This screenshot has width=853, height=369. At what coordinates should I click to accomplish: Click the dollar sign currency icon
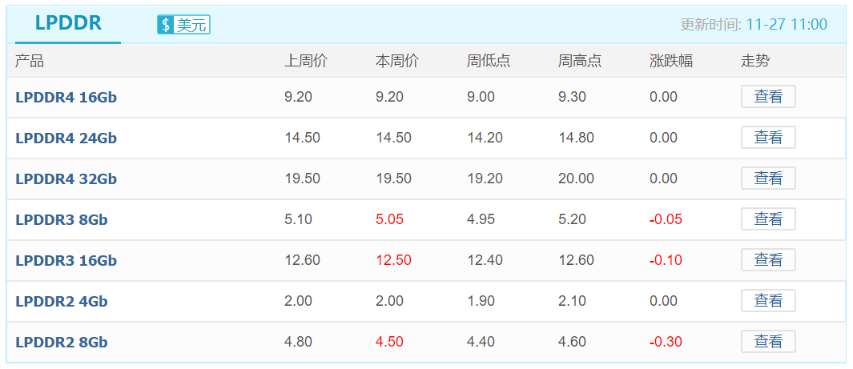tap(166, 25)
